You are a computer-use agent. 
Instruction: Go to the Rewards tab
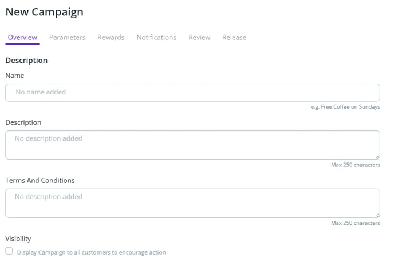(x=111, y=37)
